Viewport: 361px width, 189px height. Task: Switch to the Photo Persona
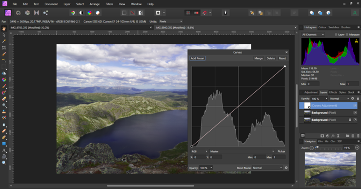coord(8,13)
